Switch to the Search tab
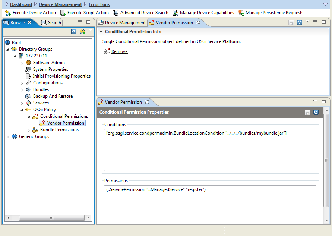Viewport: 332px width, 236px height. [x=51, y=23]
